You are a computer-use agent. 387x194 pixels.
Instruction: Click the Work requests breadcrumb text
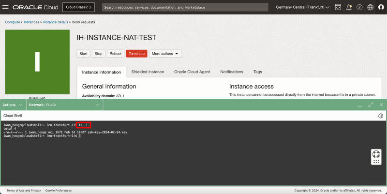[83, 22]
